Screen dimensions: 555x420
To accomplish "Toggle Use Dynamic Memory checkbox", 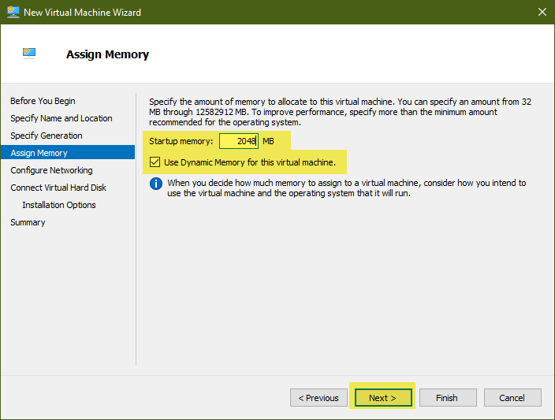I will [155, 162].
